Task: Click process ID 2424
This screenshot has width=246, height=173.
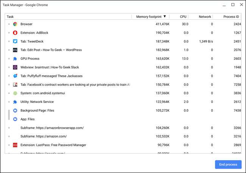Action: (237, 24)
